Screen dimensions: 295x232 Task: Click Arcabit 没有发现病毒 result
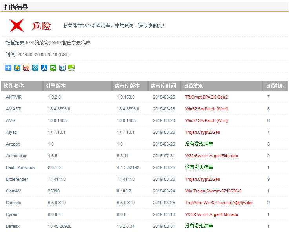tap(199, 144)
